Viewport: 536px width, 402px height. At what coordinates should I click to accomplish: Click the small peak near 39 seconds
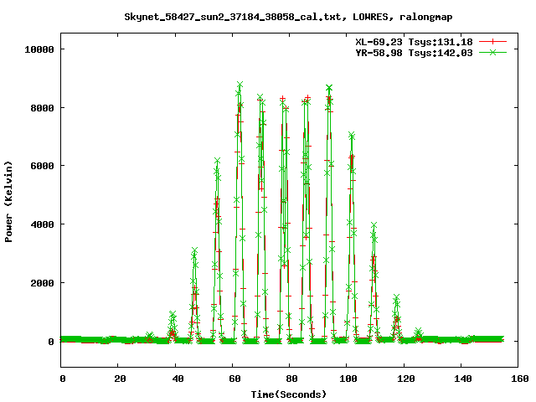tap(173, 314)
